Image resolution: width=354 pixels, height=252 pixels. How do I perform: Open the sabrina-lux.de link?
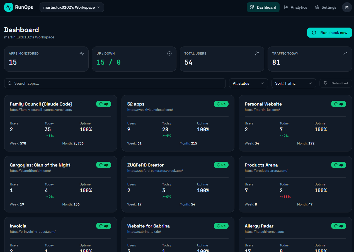pyautogui.click(x=144, y=232)
